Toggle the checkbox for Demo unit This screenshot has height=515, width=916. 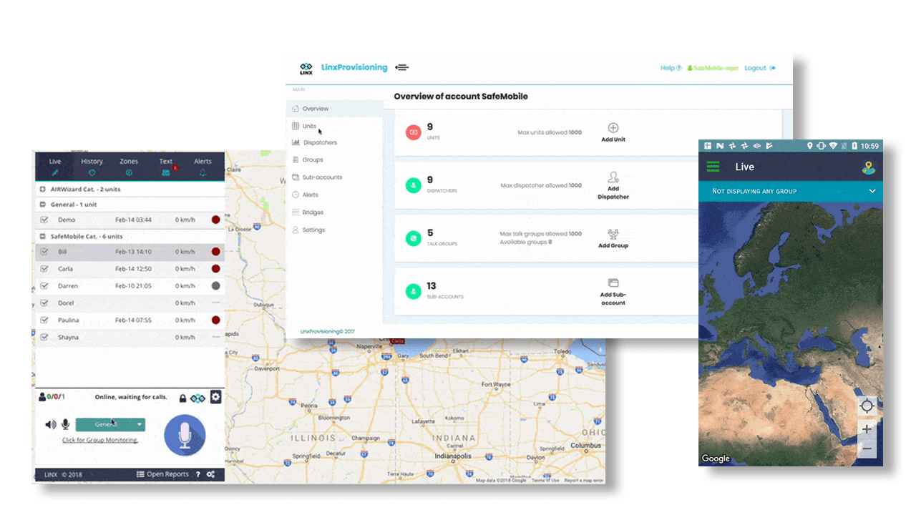pyautogui.click(x=44, y=220)
